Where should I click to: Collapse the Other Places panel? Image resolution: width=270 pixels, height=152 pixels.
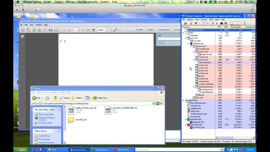pos(59,131)
